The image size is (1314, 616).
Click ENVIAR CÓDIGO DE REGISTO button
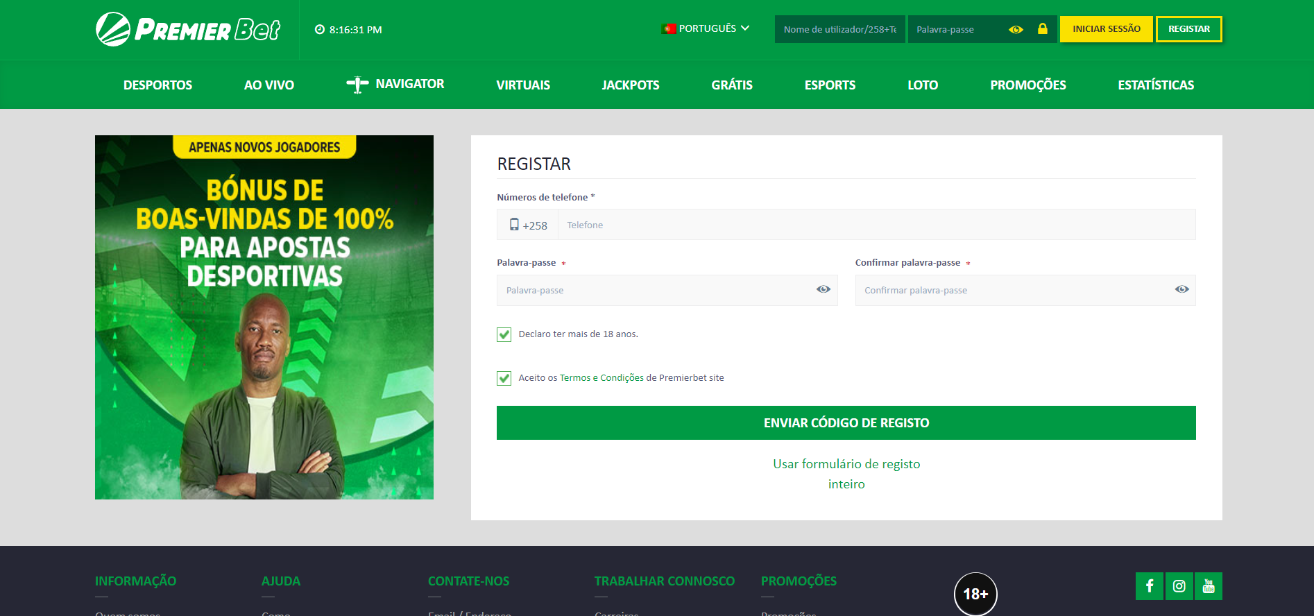(x=846, y=422)
